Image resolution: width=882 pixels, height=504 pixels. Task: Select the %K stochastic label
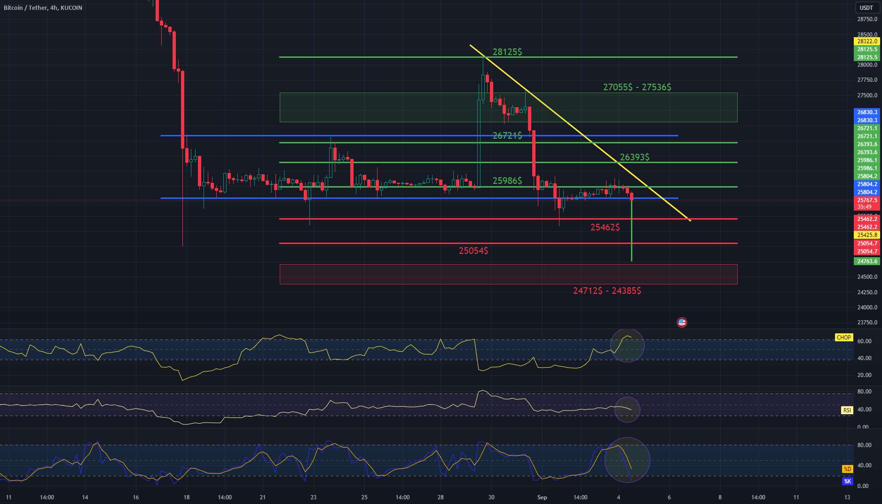[x=847, y=481]
